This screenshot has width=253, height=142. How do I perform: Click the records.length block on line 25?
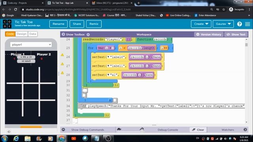[141, 48]
